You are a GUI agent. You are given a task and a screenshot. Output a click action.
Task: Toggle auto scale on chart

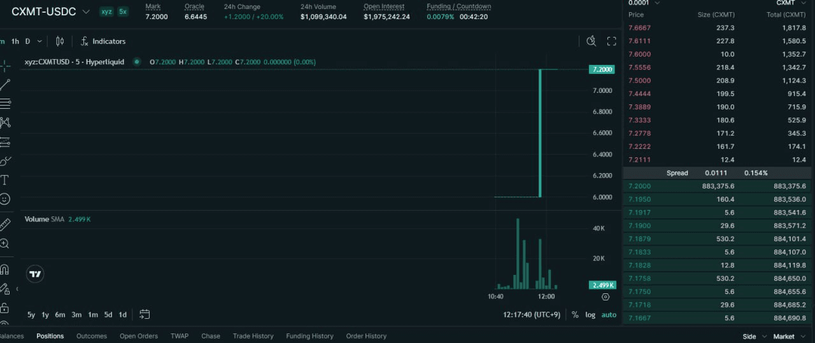pos(609,315)
